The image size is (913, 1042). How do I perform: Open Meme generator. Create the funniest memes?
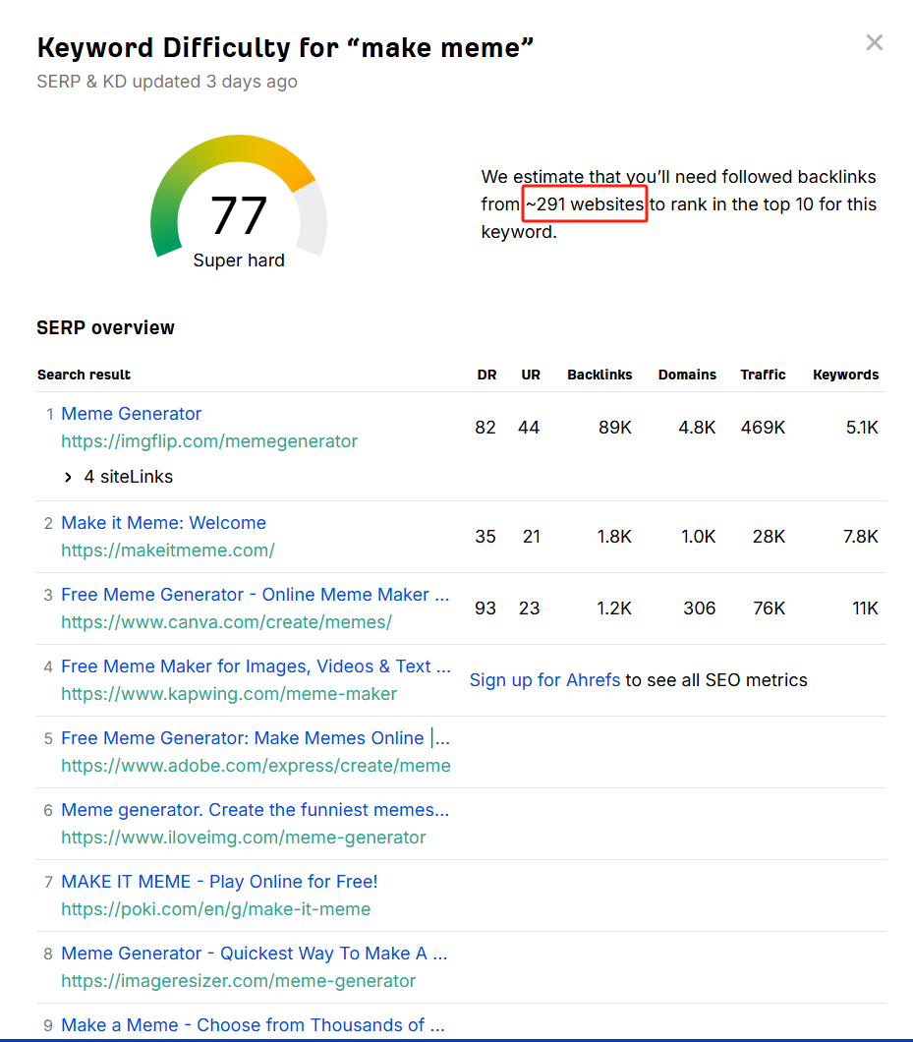256,810
